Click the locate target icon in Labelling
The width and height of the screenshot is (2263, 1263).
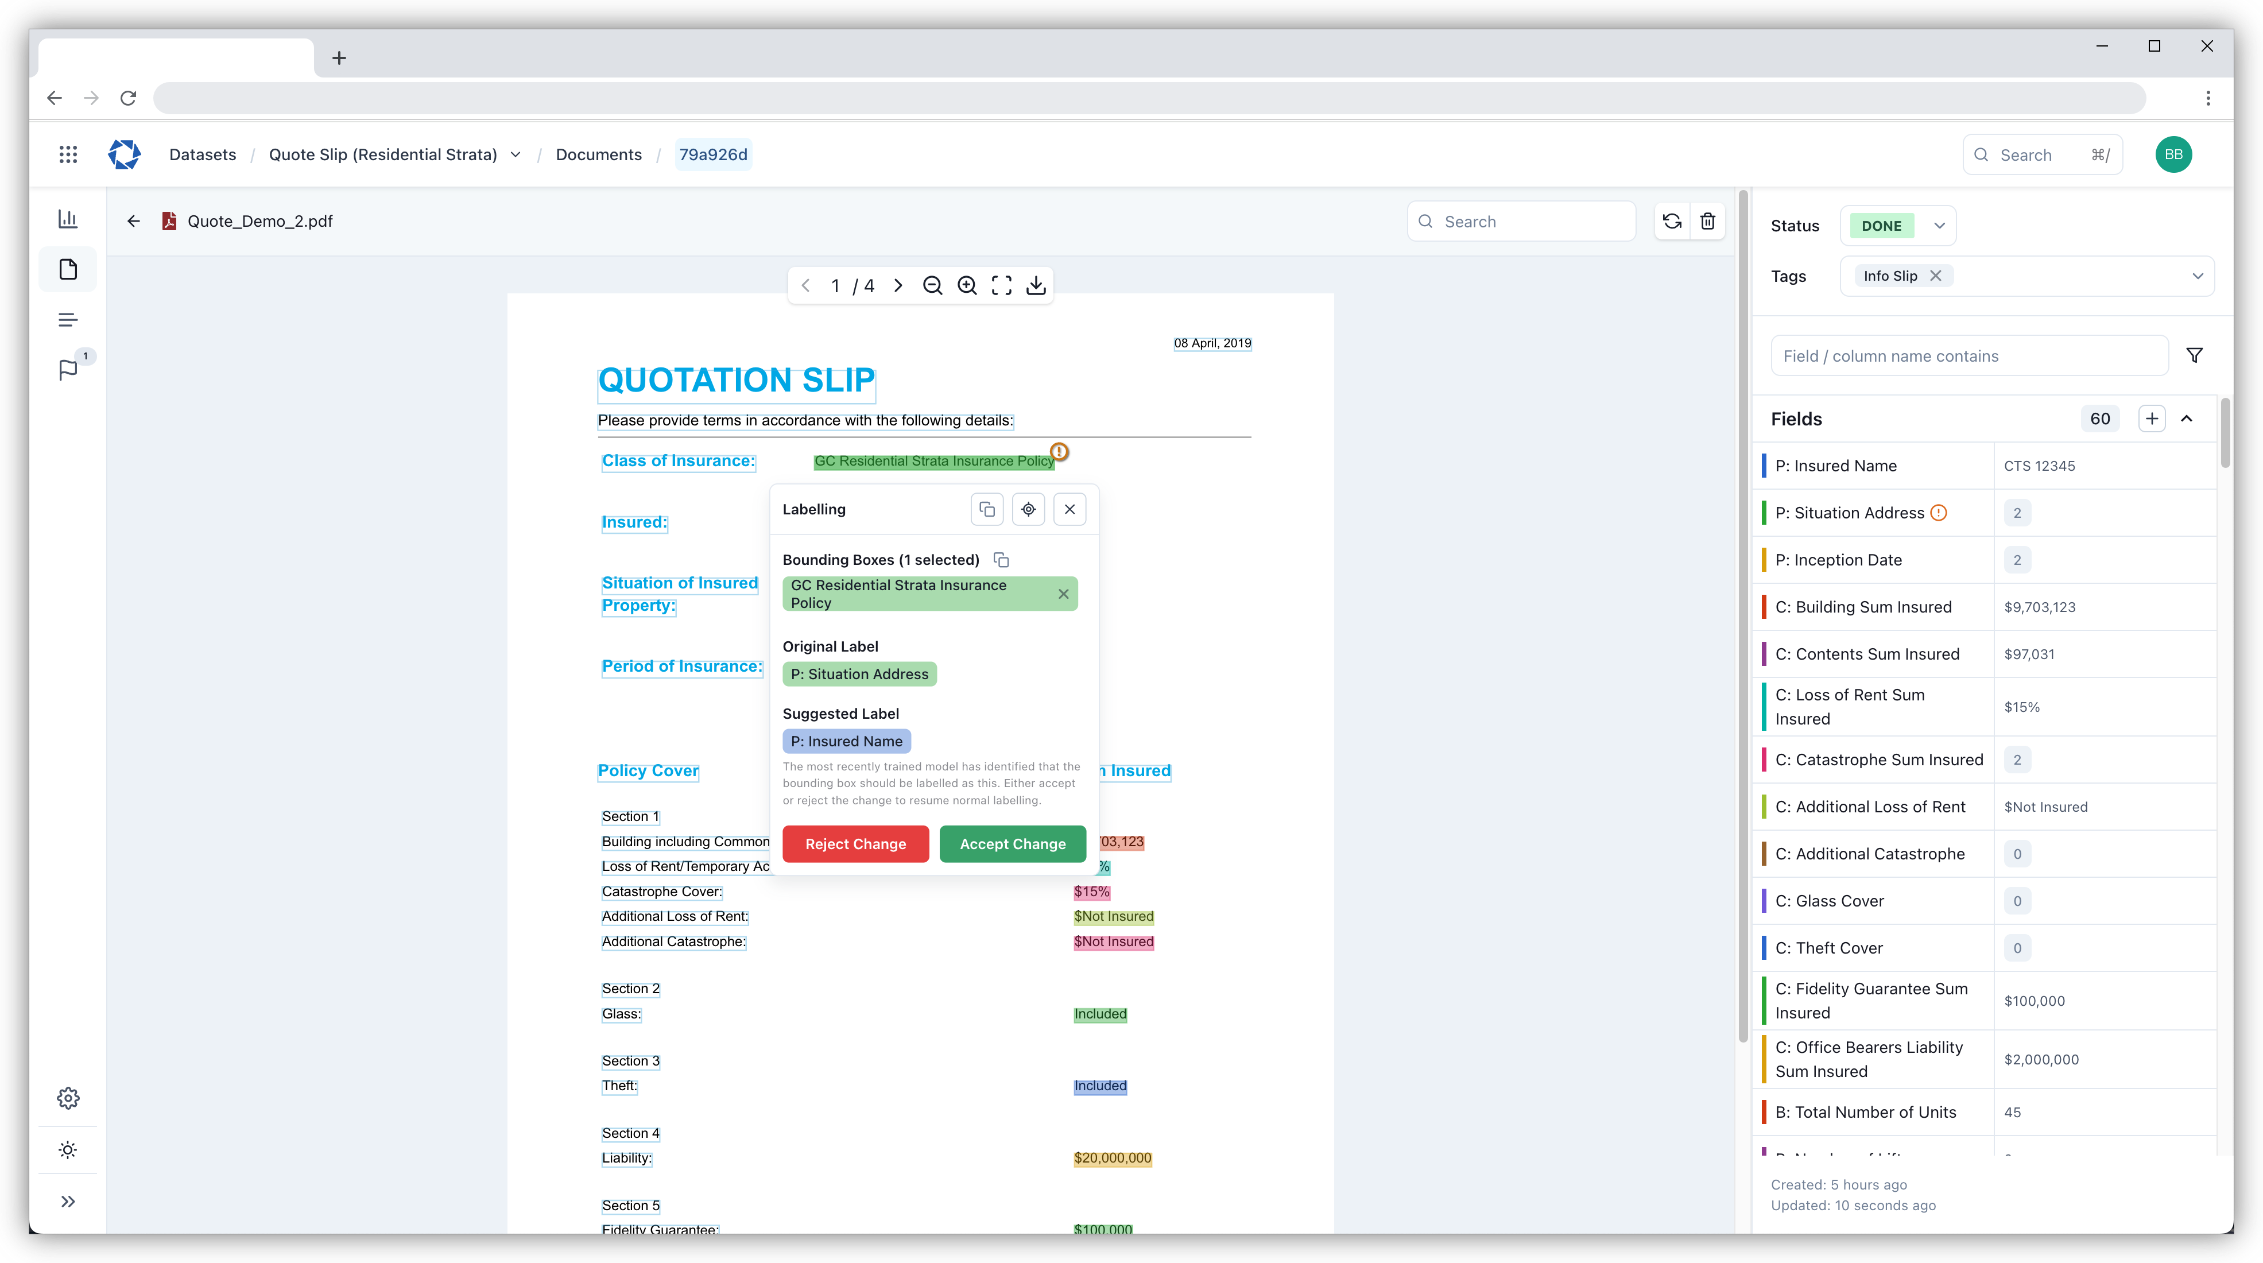coord(1028,509)
